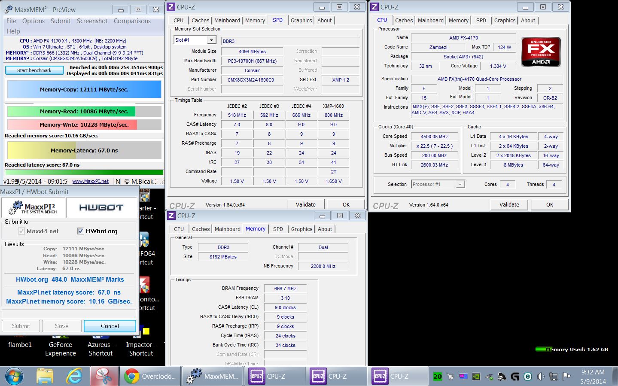Click the NVIDIA tray icon
The height and width of the screenshot is (386, 618).
point(476,377)
